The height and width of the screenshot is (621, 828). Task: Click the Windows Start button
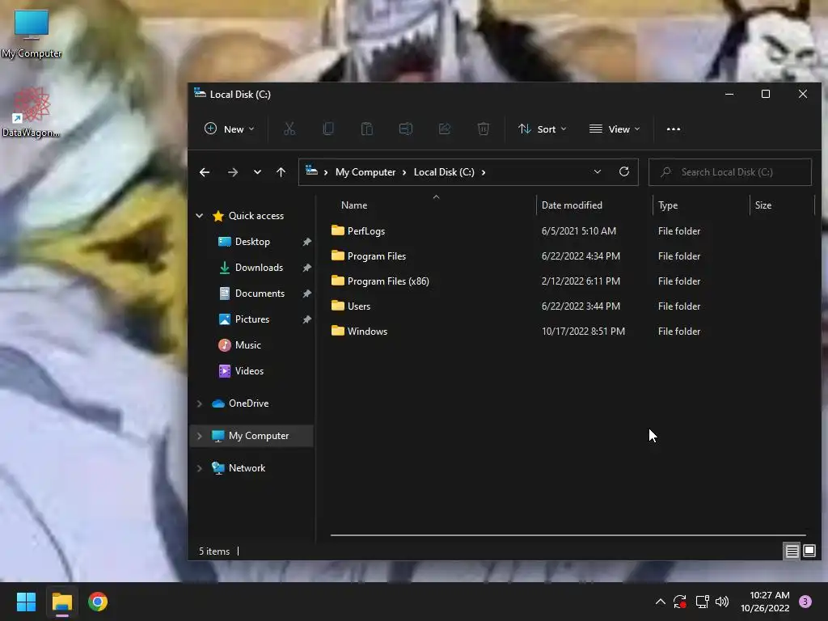[26, 602]
